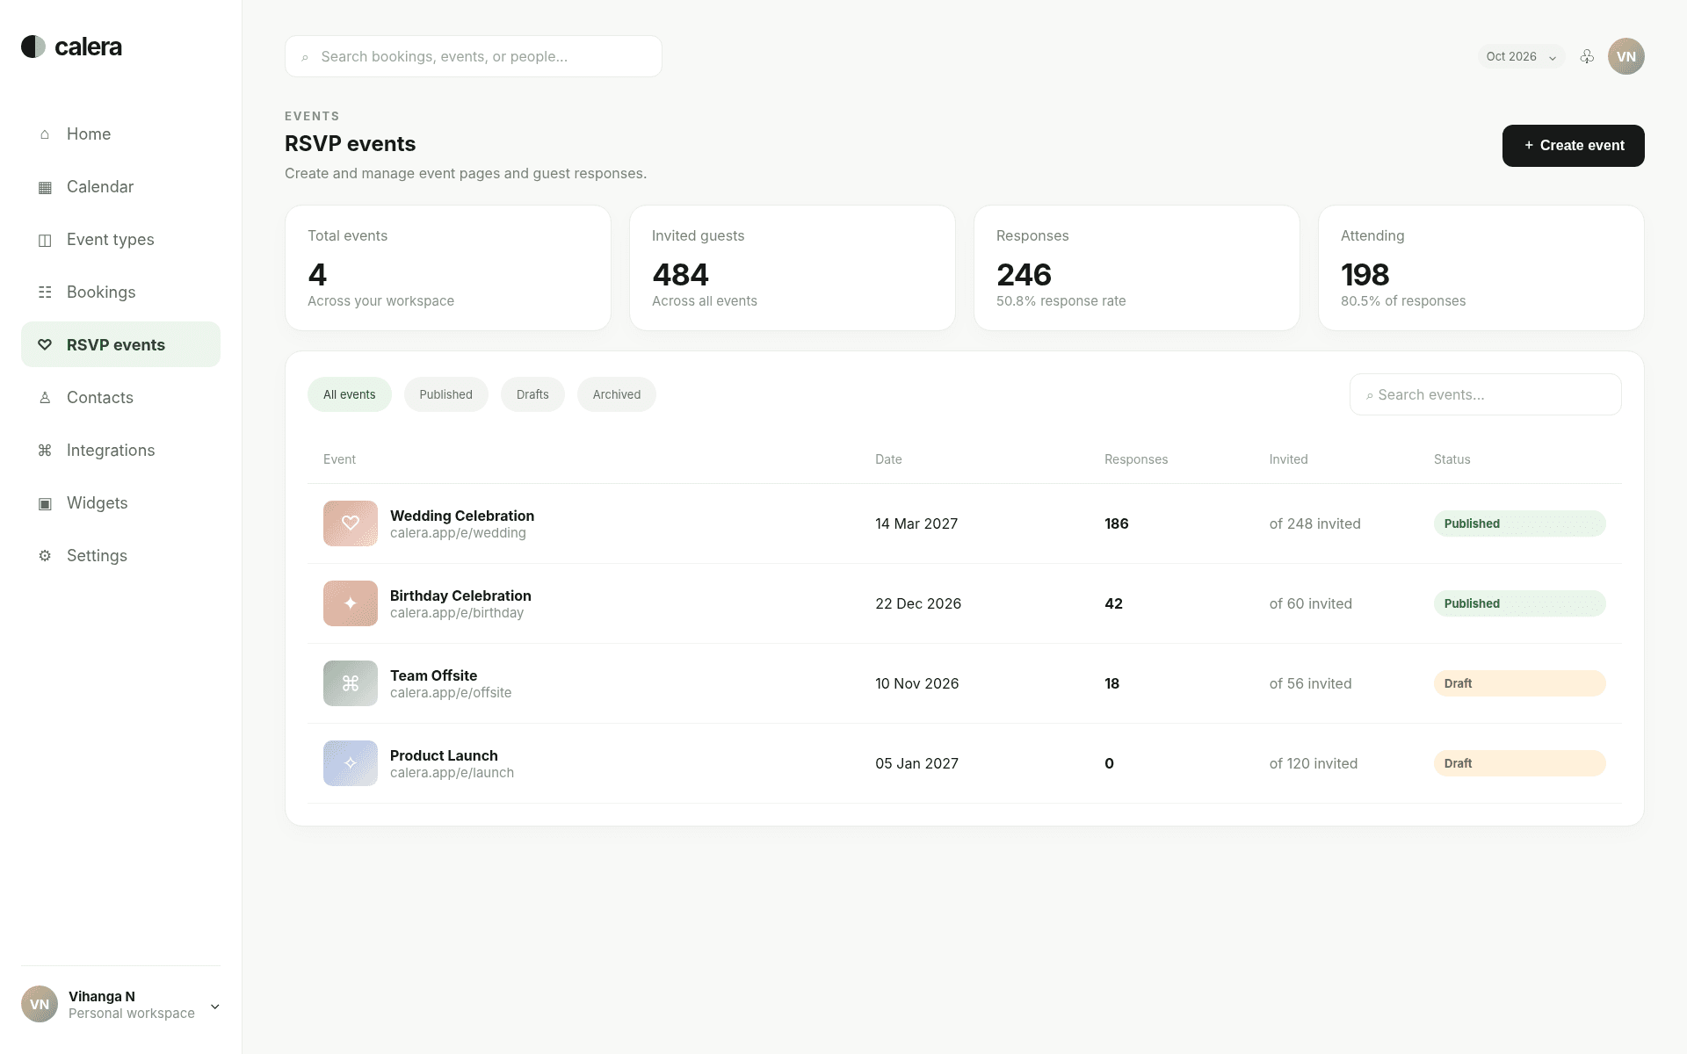
Task: Focus the Search bookings, events, or people field
Action: point(473,56)
